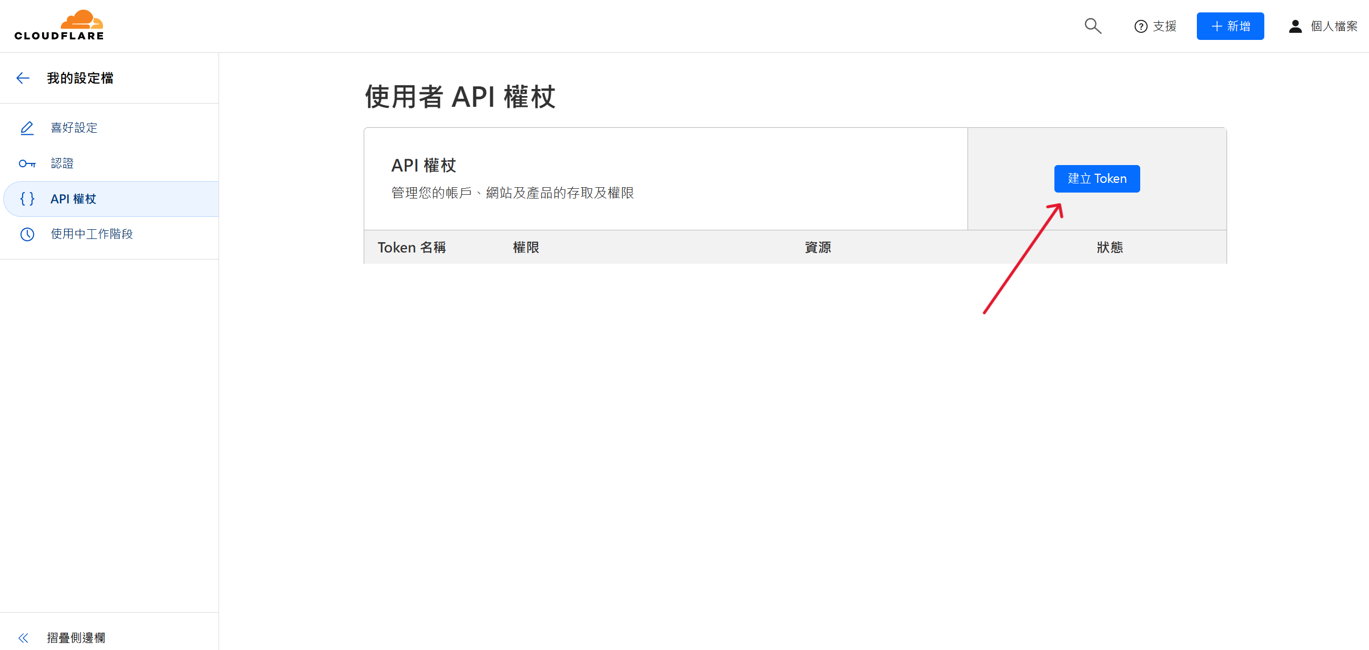Open 認證 authentication page
1369x650 pixels.
(x=110, y=163)
